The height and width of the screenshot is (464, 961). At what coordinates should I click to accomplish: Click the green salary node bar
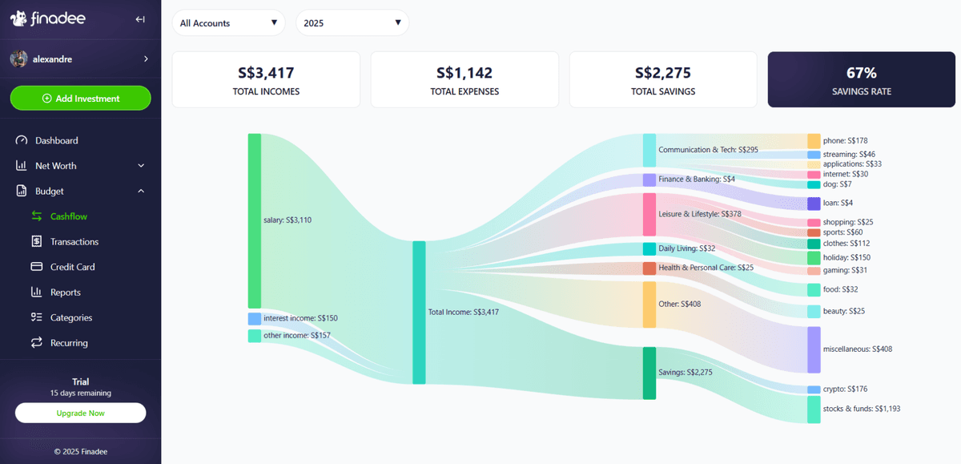(x=254, y=220)
